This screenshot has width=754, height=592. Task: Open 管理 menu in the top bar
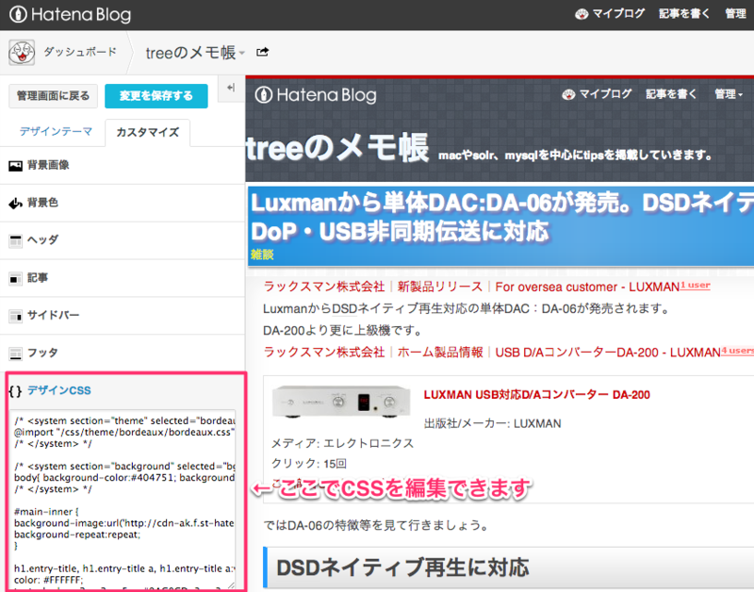pos(736,14)
